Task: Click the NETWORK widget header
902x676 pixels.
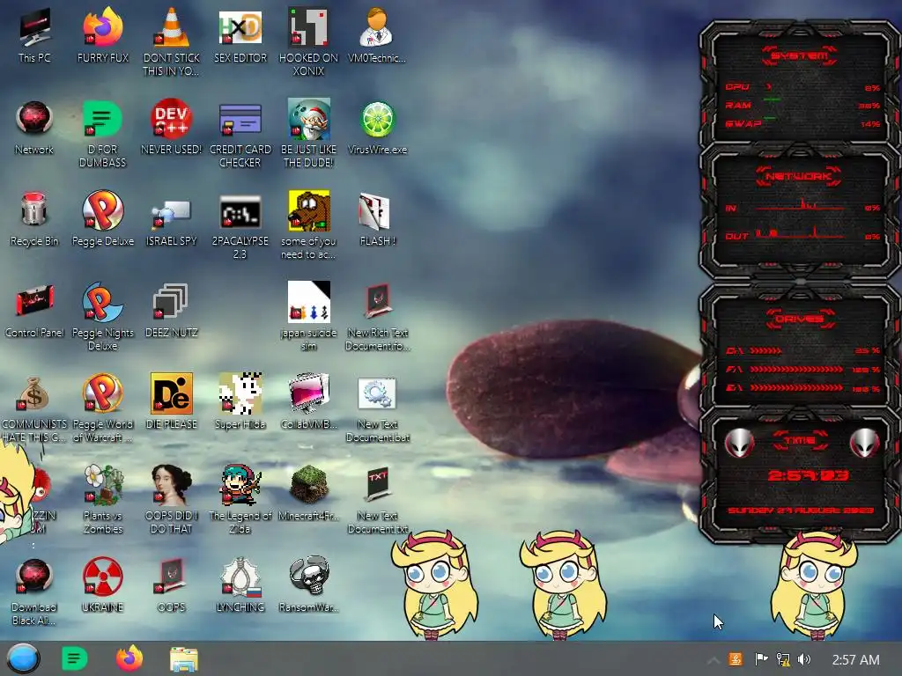Action: tap(798, 176)
